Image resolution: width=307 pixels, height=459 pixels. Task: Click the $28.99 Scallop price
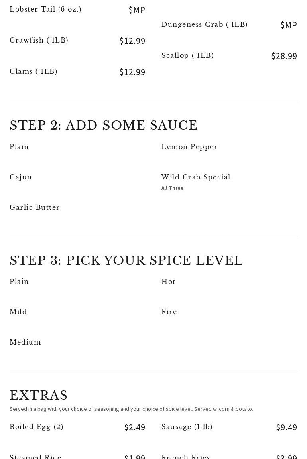[x=284, y=56]
